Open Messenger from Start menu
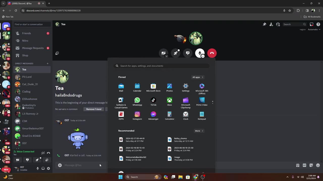 pyautogui.click(x=153, y=116)
